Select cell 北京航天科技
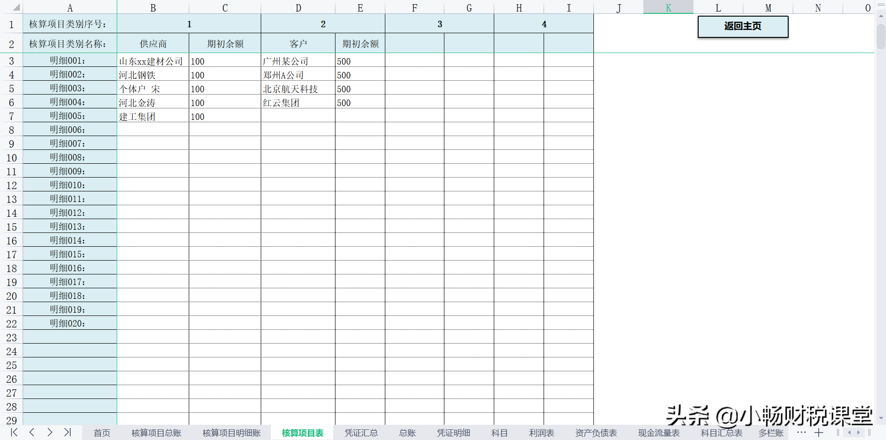886x440 pixels. pos(298,88)
